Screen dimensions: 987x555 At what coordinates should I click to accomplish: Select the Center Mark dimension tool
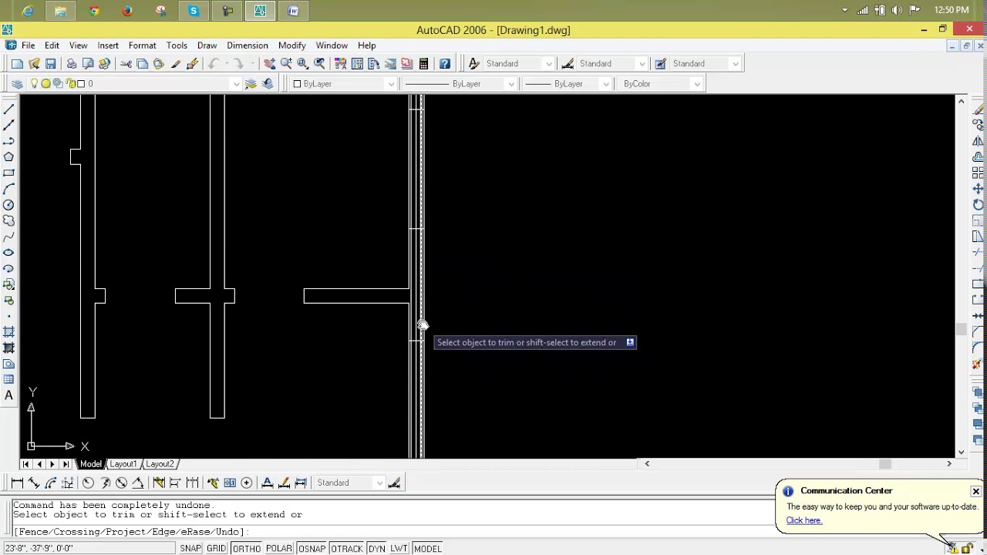(x=247, y=483)
